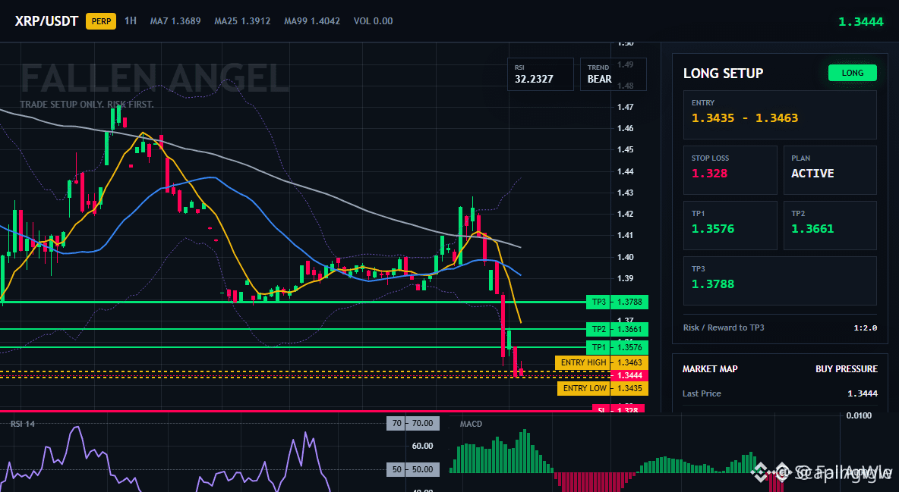Click the 1.47 price axis label

click(x=626, y=107)
